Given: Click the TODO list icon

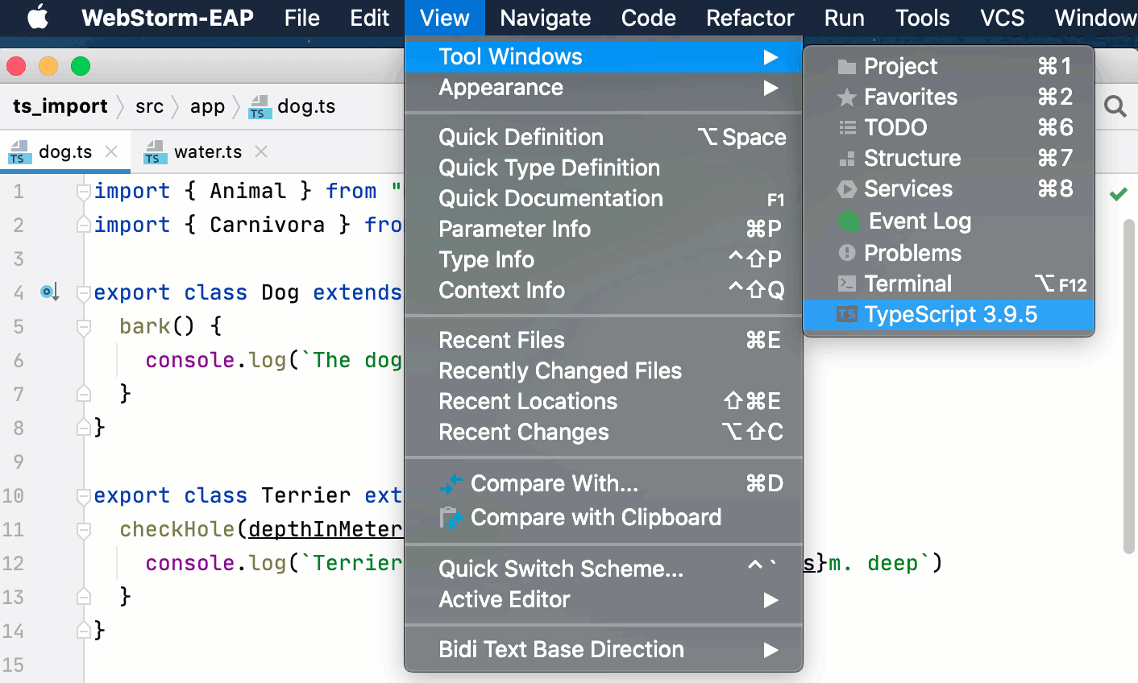Looking at the screenshot, I should tap(847, 127).
